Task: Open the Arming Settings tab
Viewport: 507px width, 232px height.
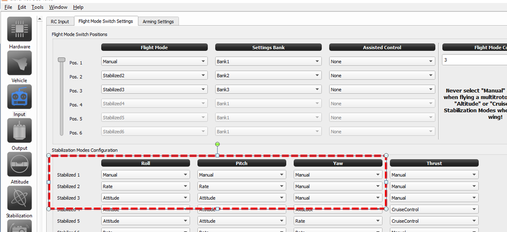Action: (158, 22)
